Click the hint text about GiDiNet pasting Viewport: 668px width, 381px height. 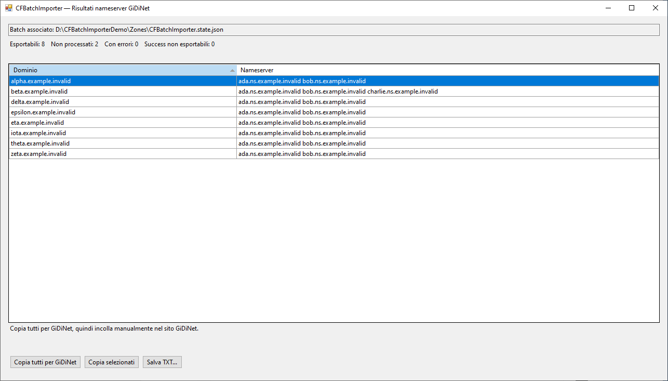[x=104, y=329]
